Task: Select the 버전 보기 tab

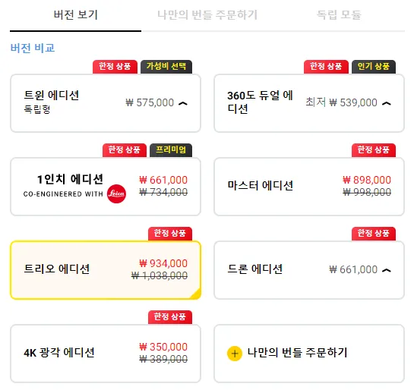Action: tap(75, 15)
